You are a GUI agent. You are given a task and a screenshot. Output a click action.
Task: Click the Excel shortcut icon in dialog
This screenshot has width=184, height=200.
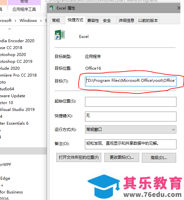click(60, 35)
